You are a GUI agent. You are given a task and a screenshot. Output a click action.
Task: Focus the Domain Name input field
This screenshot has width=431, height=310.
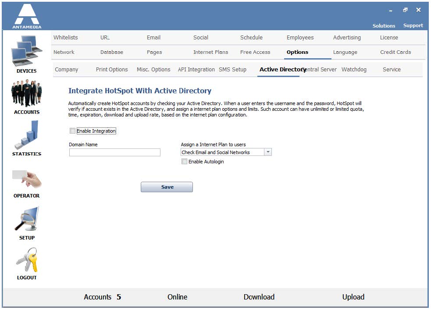114,152
